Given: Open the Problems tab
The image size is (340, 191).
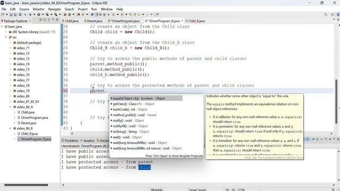Looking at the screenshot, I should coord(70,141).
